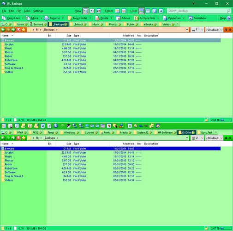The image size is (233, 231).
Task: Click the back arrow in the bottom pane
Action: click(x=3, y=138)
